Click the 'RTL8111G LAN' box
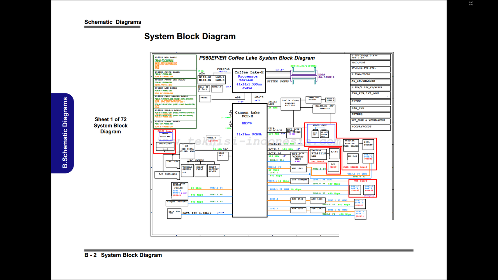This screenshot has width=498, height=280. pyautogui.click(x=318, y=154)
